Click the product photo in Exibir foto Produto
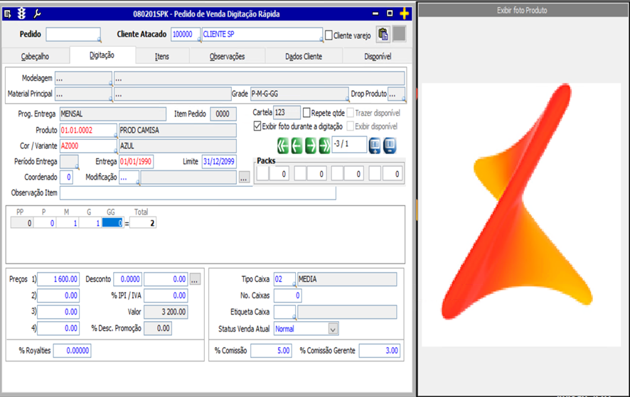This screenshot has height=397, width=630. click(x=520, y=214)
